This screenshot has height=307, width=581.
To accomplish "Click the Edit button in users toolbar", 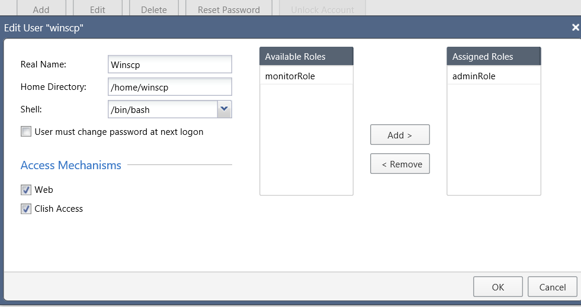I will click(x=98, y=9).
